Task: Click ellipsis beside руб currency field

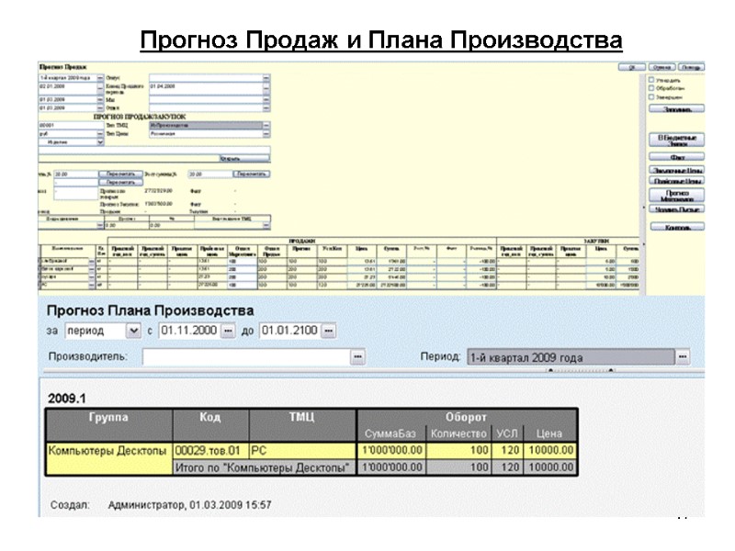Action: tap(100, 133)
